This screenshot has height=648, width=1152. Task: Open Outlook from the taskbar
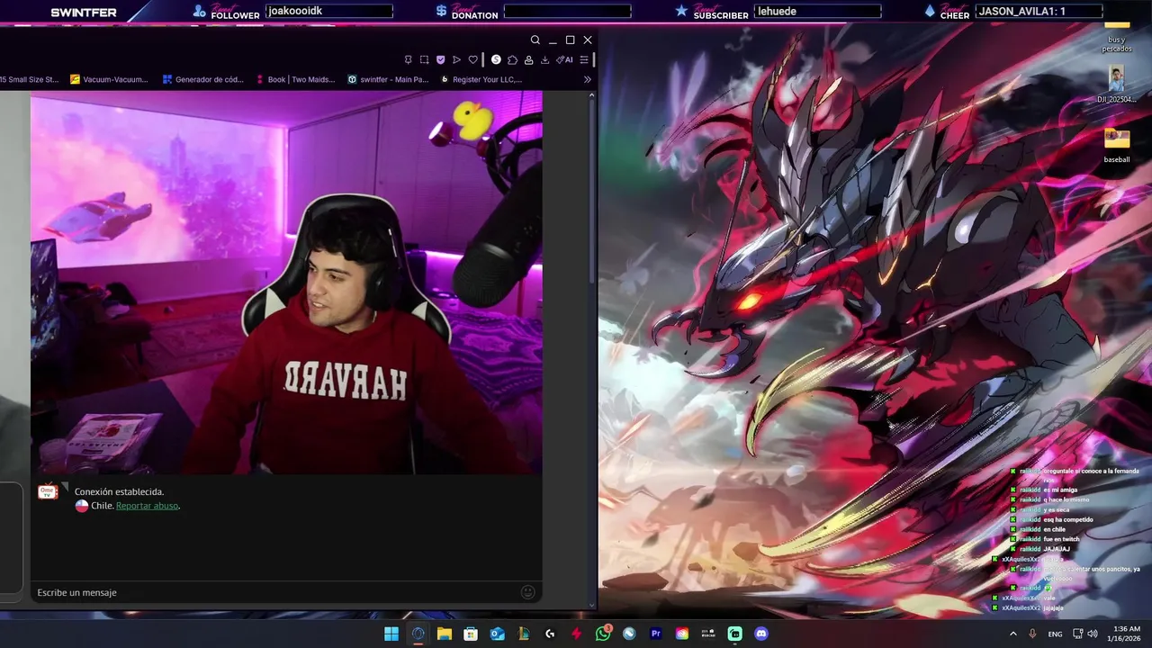pyautogui.click(x=498, y=634)
